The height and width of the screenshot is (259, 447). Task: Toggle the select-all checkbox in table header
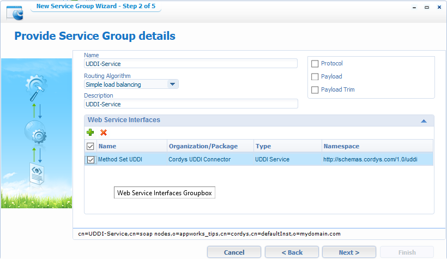tap(90, 146)
